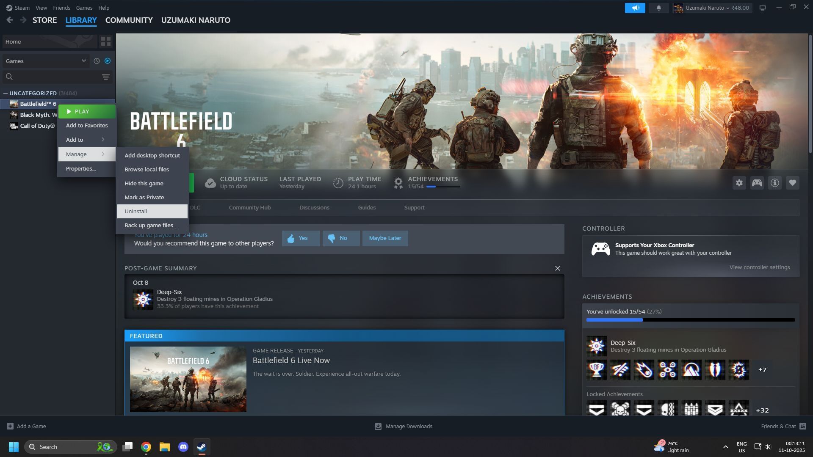Open the notifications bell
Image resolution: width=813 pixels, height=457 pixels.
pyautogui.click(x=658, y=8)
